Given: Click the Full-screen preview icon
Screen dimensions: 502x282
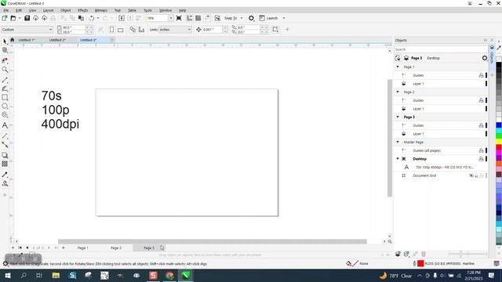Looking at the screenshot, I should (179, 18).
